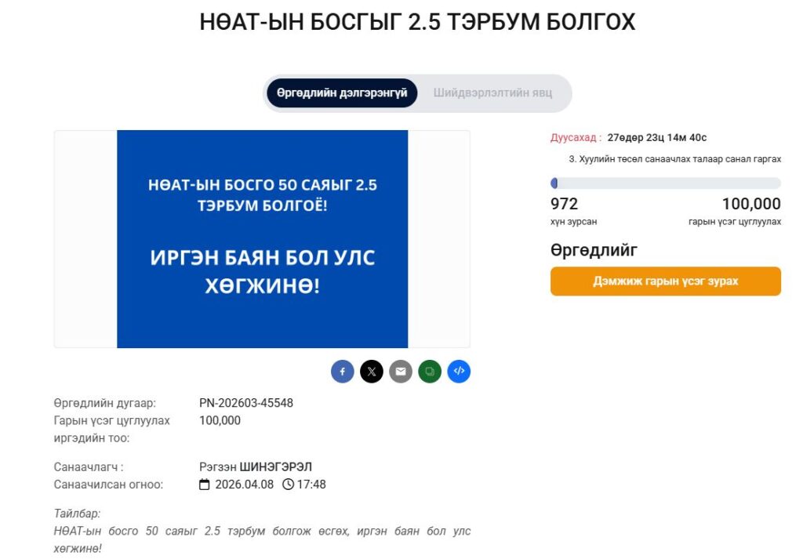Click the 100,000 signature goal number

tap(751, 205)
